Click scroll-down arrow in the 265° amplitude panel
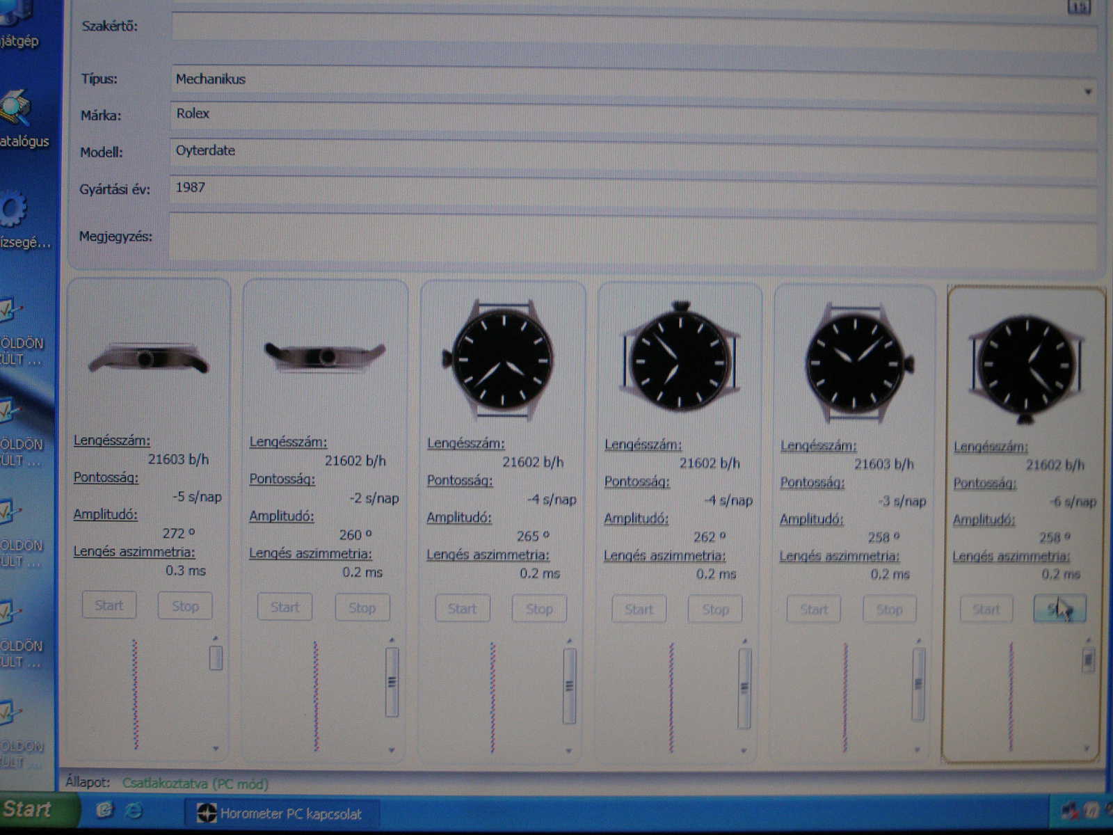This screenshot has width=1113, height=835. [569, 751]
